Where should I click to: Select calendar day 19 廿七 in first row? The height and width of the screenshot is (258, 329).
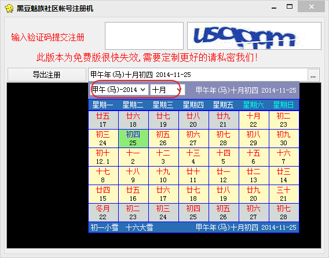(163, 120)
